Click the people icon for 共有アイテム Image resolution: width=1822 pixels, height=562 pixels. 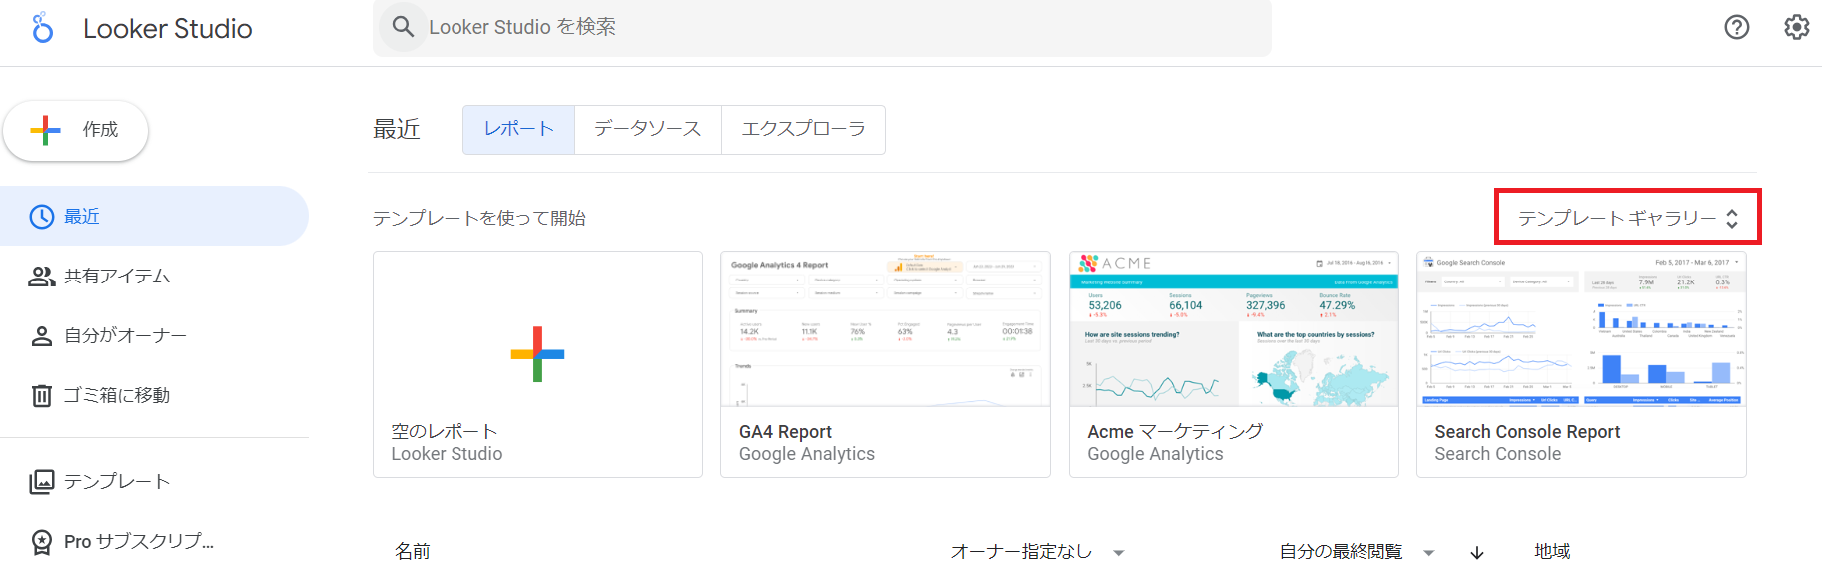(x=42, y=277)
